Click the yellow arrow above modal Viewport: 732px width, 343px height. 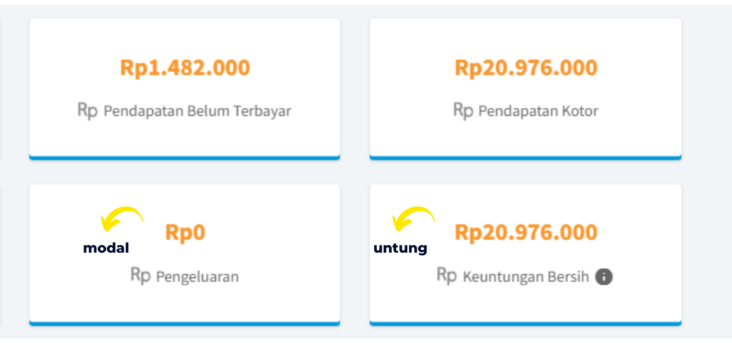pyautogui.click(x=122, y=219)
